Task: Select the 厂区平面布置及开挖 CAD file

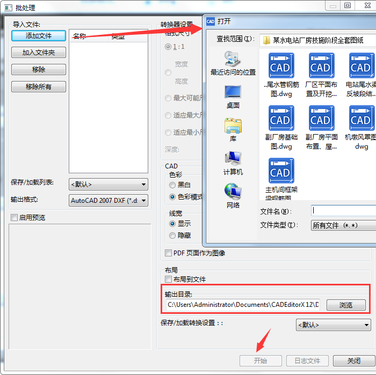Action: pos(321,65)
